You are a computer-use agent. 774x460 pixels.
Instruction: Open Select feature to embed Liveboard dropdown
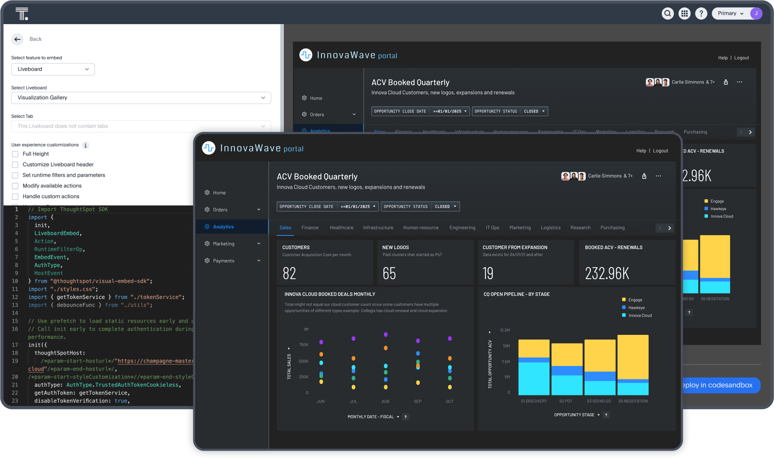53,69
